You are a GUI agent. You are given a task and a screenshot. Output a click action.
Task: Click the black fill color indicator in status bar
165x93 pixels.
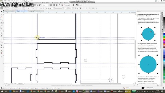coord(143,88)
